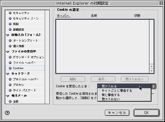Choose 受け入れる in the popup menu
Screen dimensions: 165x122
125,86
